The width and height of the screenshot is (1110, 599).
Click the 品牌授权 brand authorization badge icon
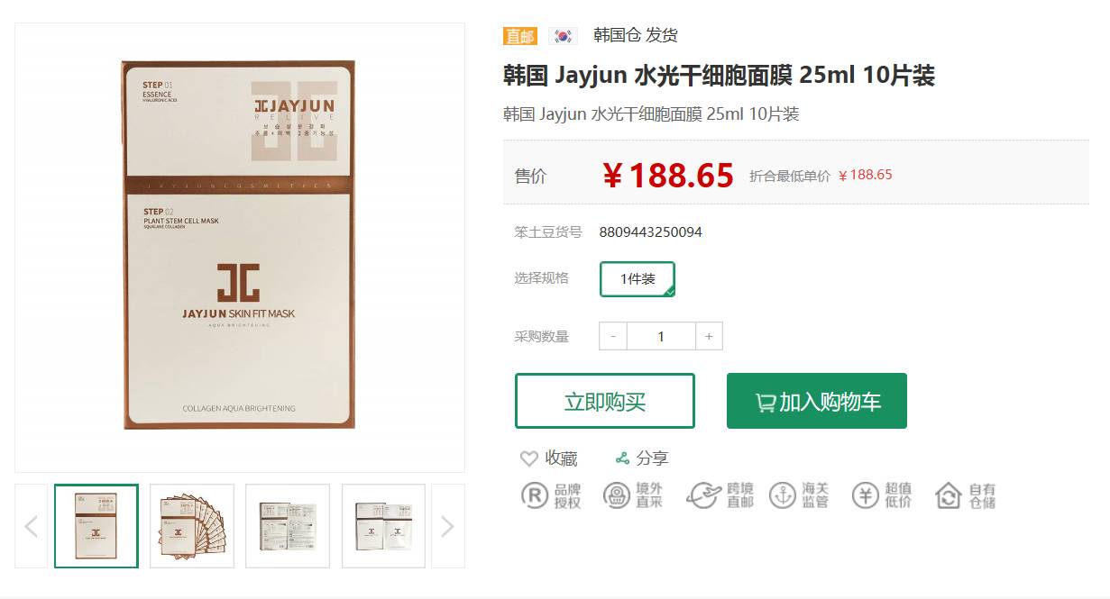click(x=535, y=495)
